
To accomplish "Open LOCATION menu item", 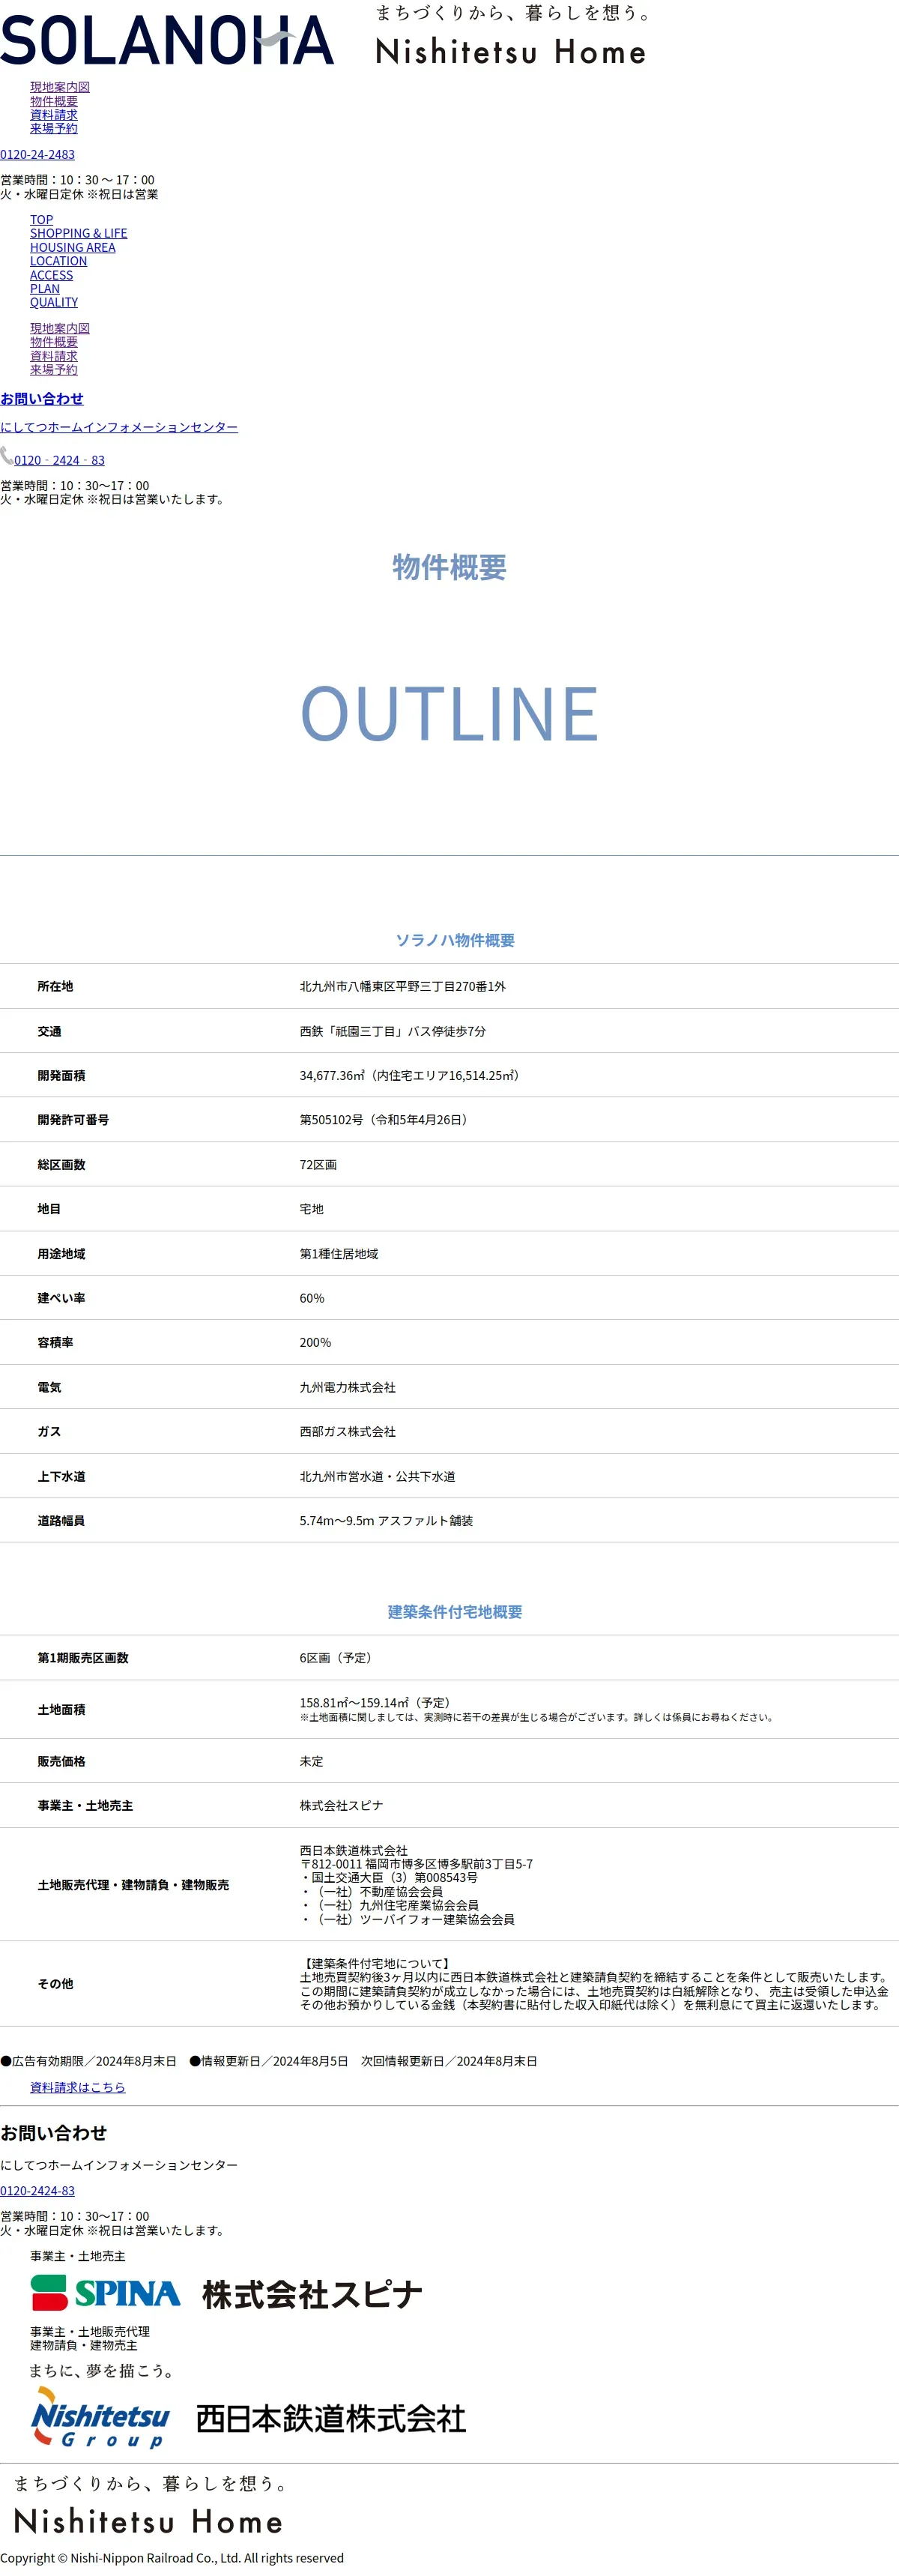I will click(x=59, y=261).
